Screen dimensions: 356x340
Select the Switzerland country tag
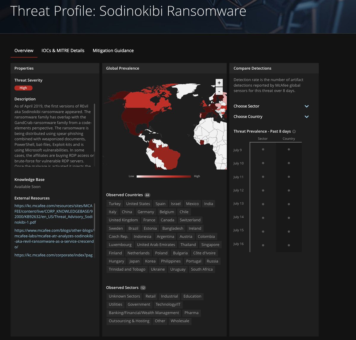pyautogui.click(x=190, y=220)
